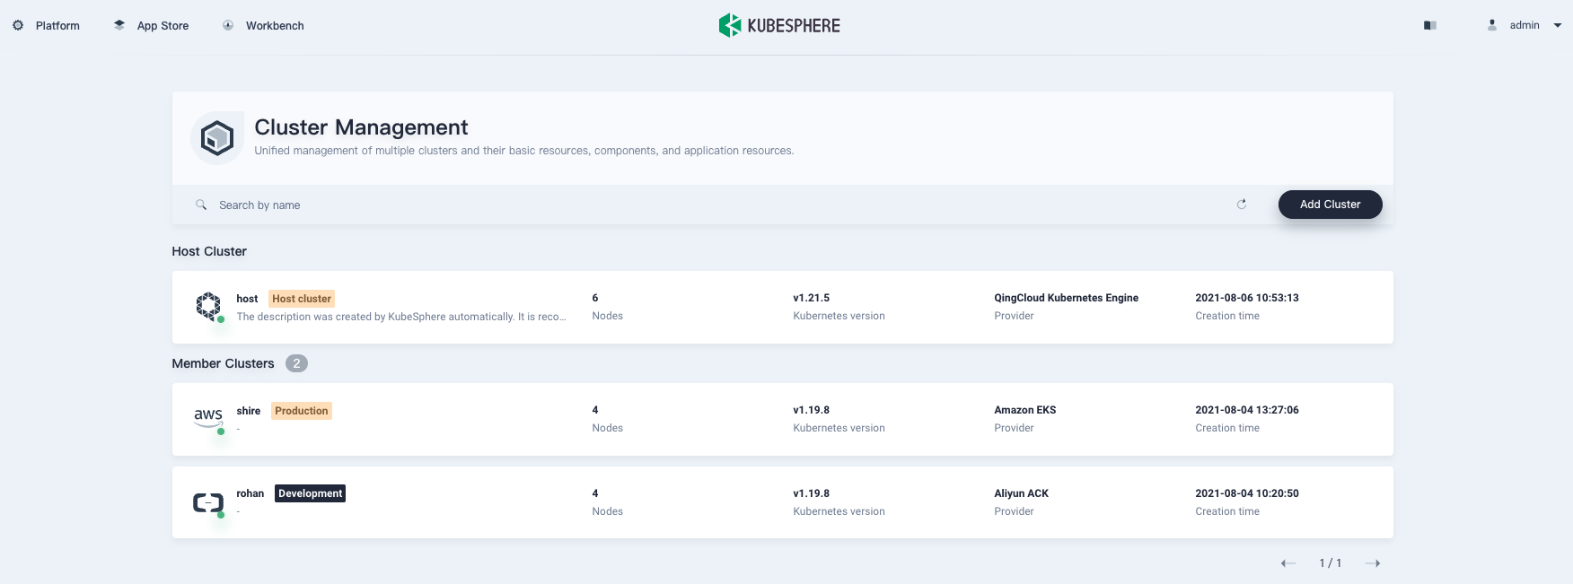Click the Aliyun icon for rohan cluster
The height and width of the screenshot is (584, 1573).
coord(208,502)
